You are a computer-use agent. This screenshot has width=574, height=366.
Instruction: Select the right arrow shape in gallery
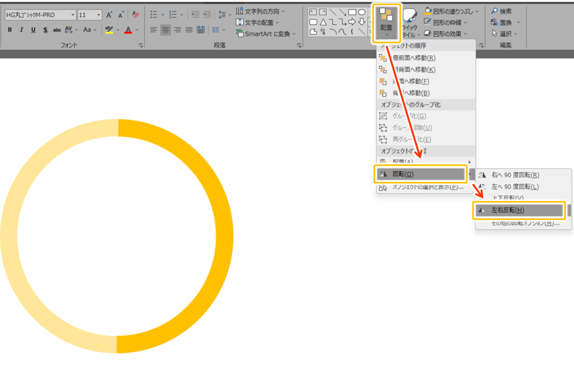pyautogui.click(x=352, y=21)
